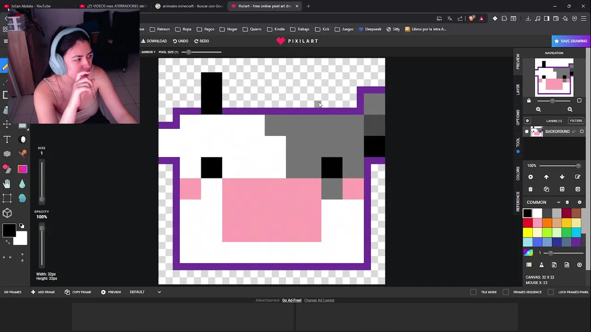Select the Hand pan tool
Viewport: 591px width, 332px height.
click(x=7, y=184)
